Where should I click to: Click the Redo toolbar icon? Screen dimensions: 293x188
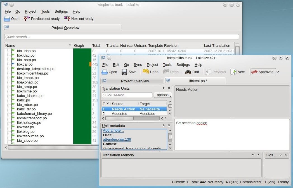coord(166,72)
